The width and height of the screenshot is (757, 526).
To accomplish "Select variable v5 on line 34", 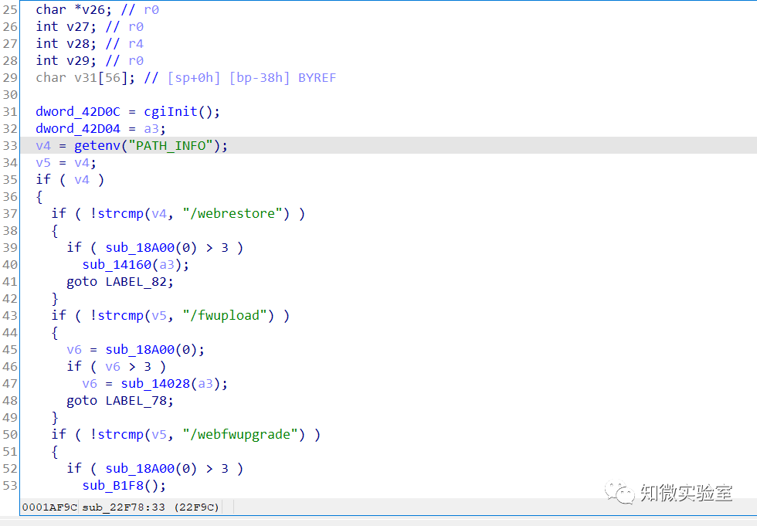I will tap(43, 163).
